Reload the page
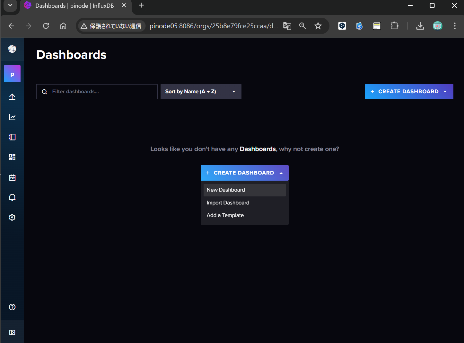This screenshot has width=464, height=343. pyautogui.click(x=46, y=26)
